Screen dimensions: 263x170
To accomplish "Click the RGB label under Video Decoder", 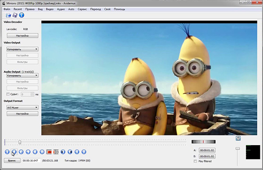I will click(25, 29).
